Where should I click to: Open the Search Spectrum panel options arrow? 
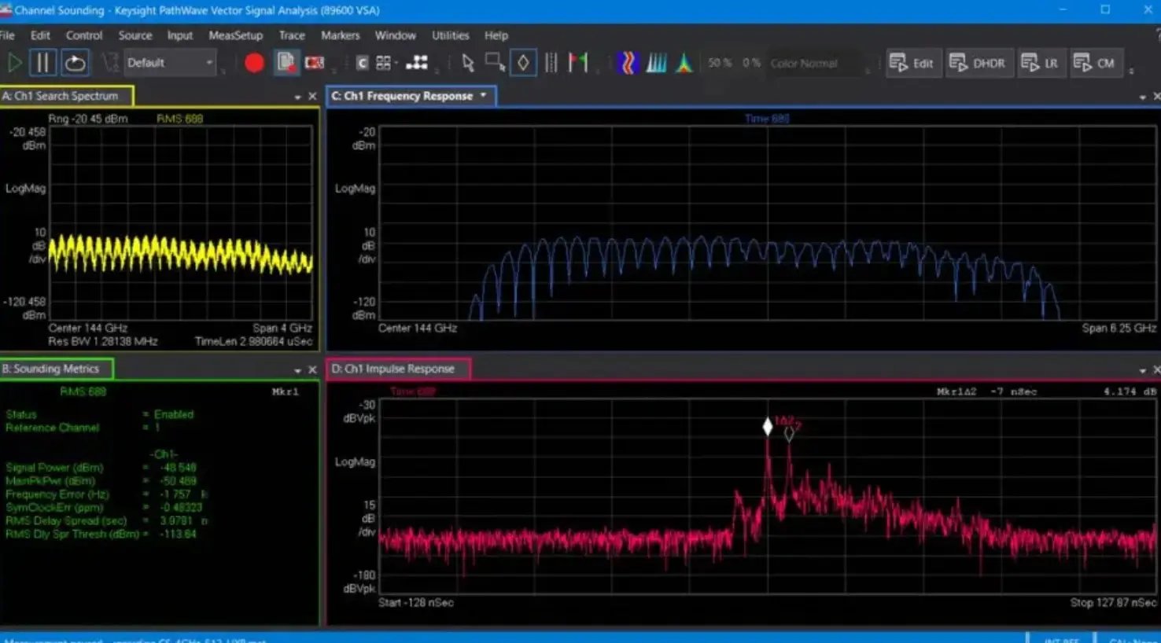(x=298, y=97)
